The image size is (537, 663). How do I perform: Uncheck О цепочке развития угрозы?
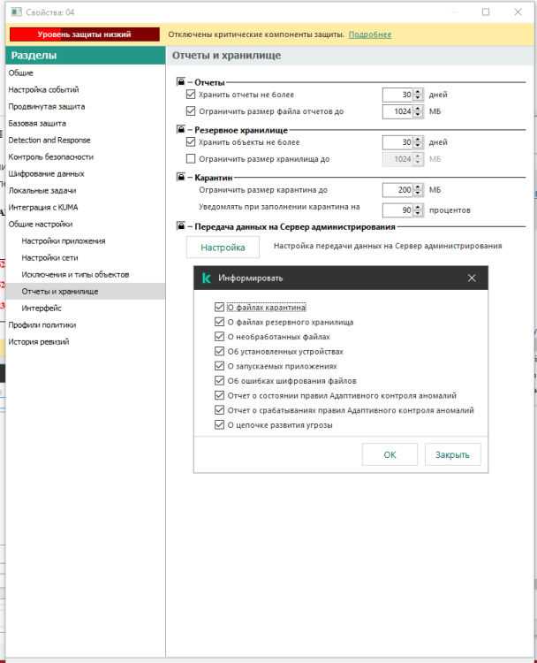click(219, 424)
